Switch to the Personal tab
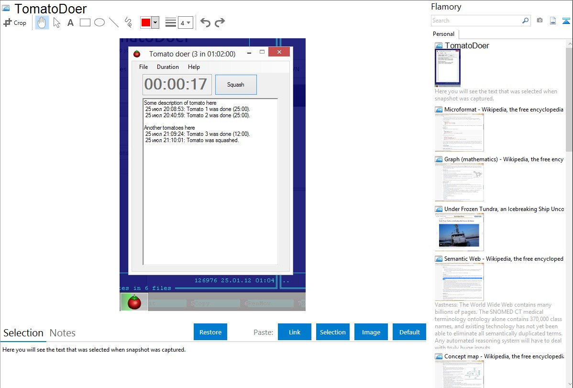 coord(444,34)
